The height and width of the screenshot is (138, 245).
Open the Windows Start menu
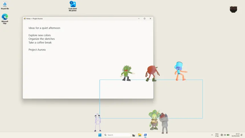(x=100, y=135)
